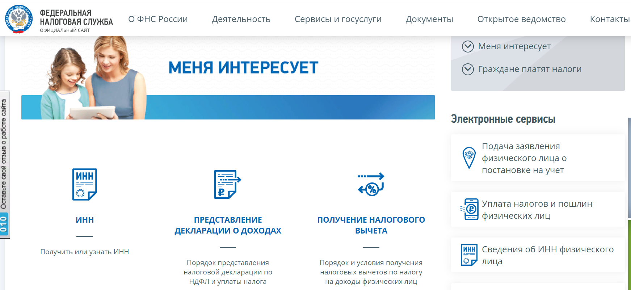
Task: Open Сведения об ИНН физического лица link
Action: pyautogui.click(x=548, y=255)
